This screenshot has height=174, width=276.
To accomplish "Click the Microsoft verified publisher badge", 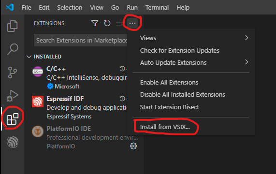I will coord(50,86).
